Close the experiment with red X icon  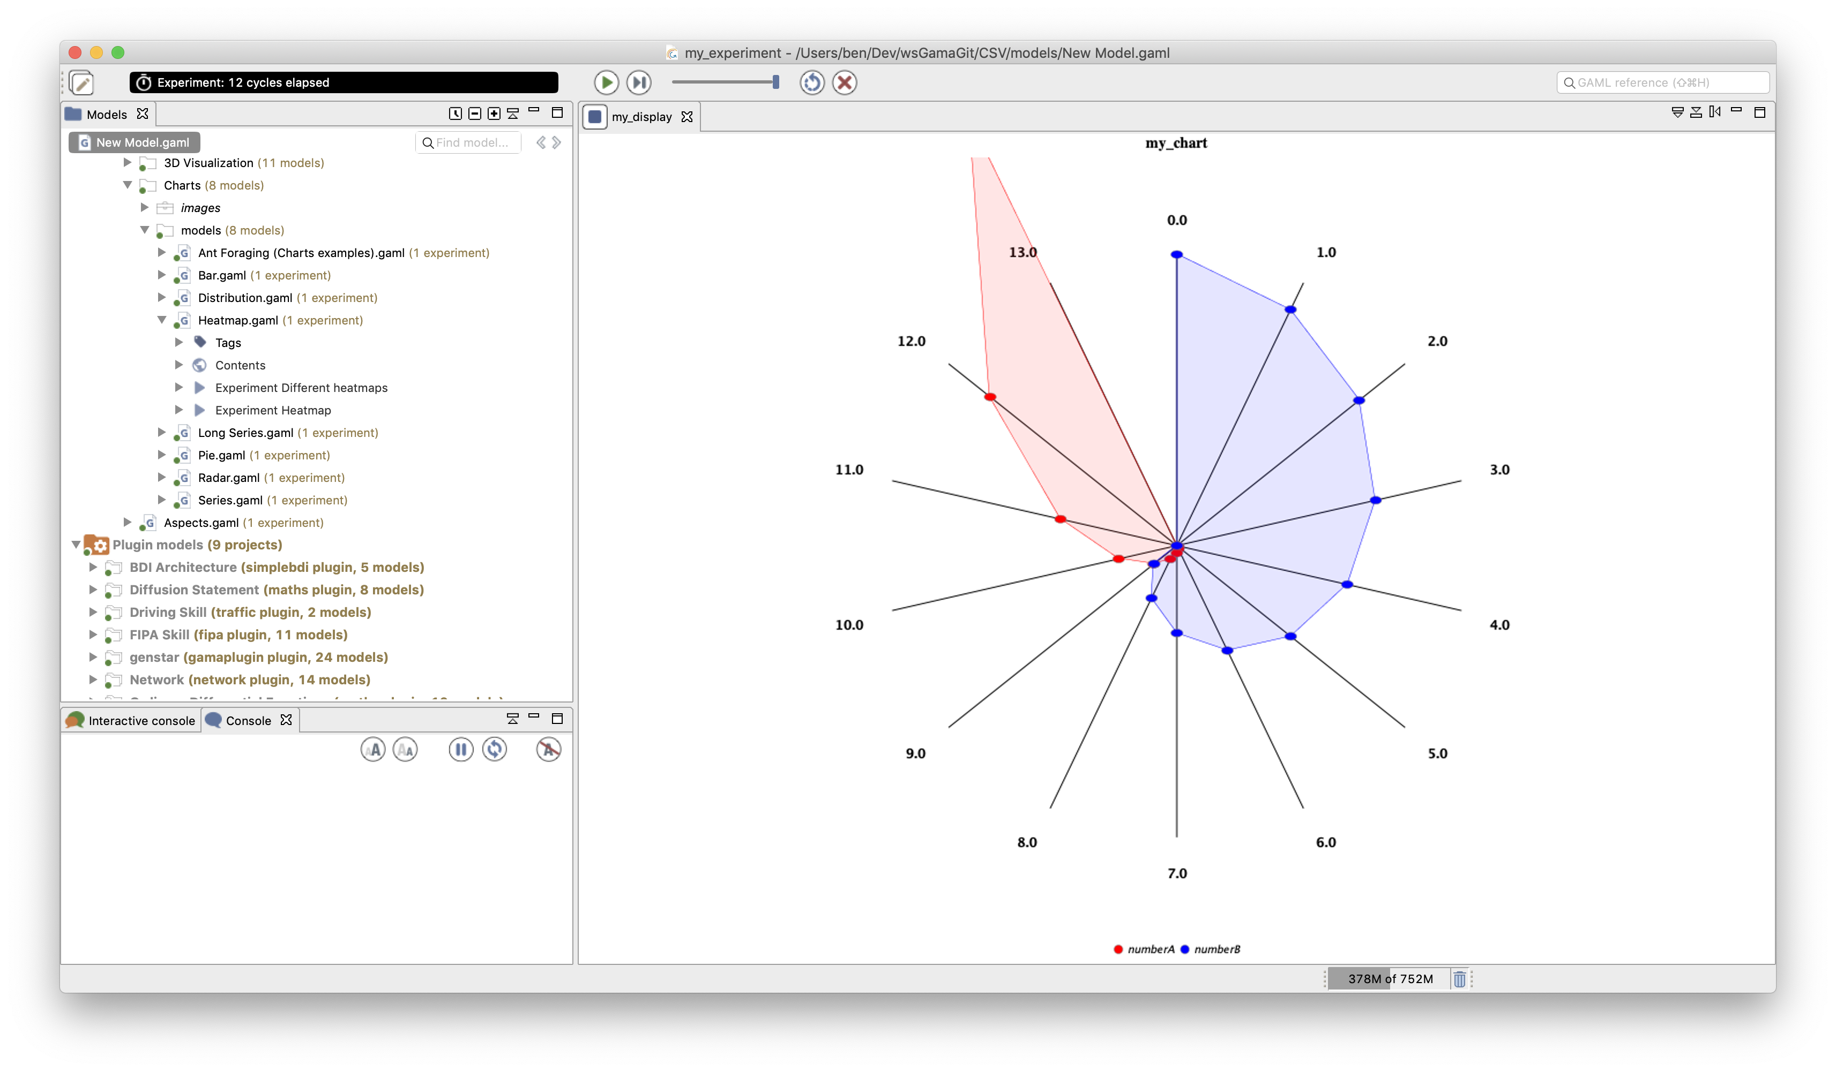[x=845, y=83]
